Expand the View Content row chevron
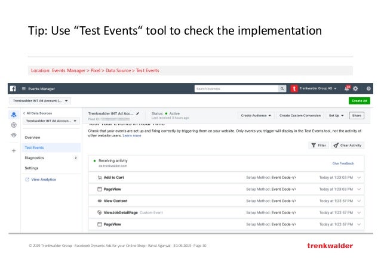 (359, 201)
